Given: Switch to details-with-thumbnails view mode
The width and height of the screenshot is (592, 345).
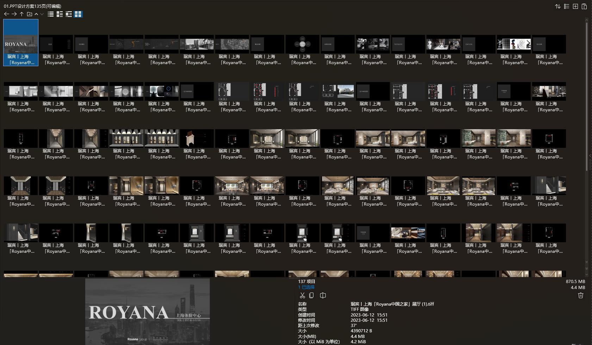Looking at the screenshot, I should click(60, 14).
